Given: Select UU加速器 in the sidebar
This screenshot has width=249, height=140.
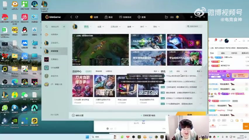Looking at the screenshot, I should (55, 68).
